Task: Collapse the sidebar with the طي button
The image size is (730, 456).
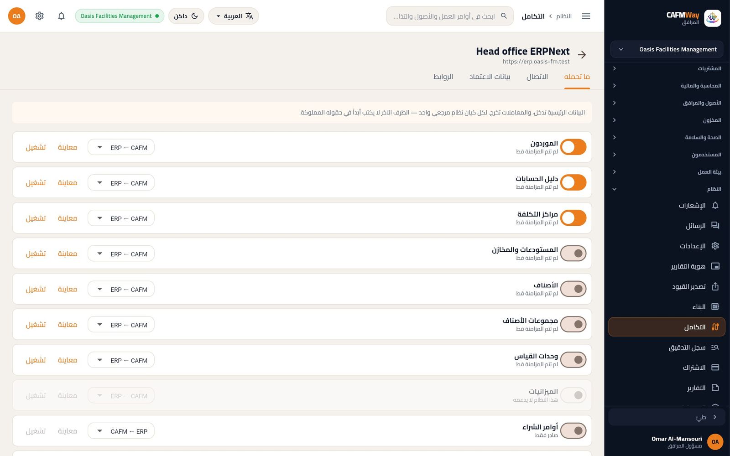Action: [x=667, y=417]
